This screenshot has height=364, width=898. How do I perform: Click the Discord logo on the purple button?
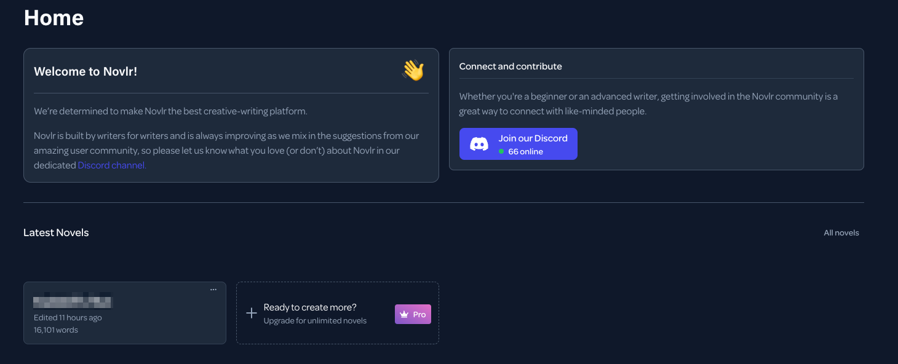pos(479,143)
